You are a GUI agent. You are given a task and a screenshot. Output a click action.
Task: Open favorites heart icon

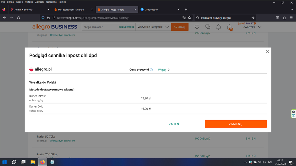click(x=197, y=27)
